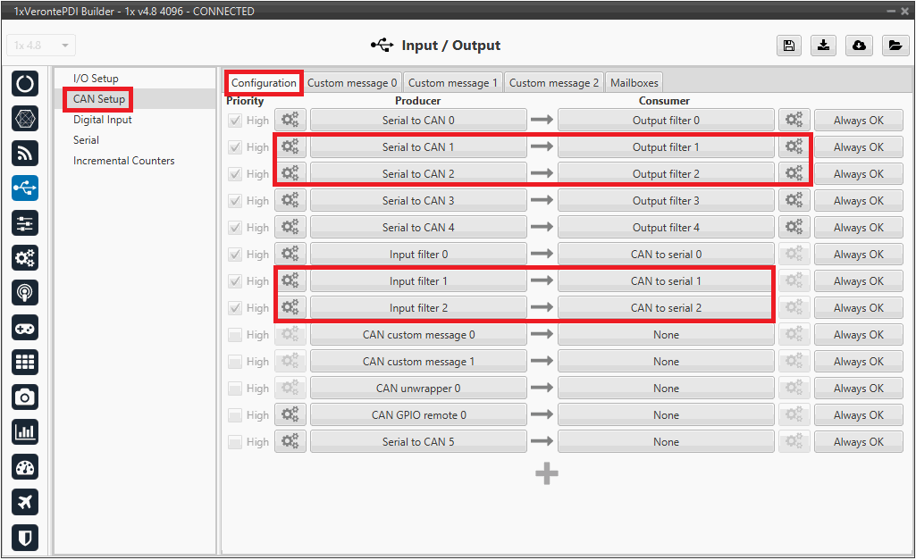Screen dimensions: 916x560
Task: Add a new row with the plus icon
Action: point(547,473)
